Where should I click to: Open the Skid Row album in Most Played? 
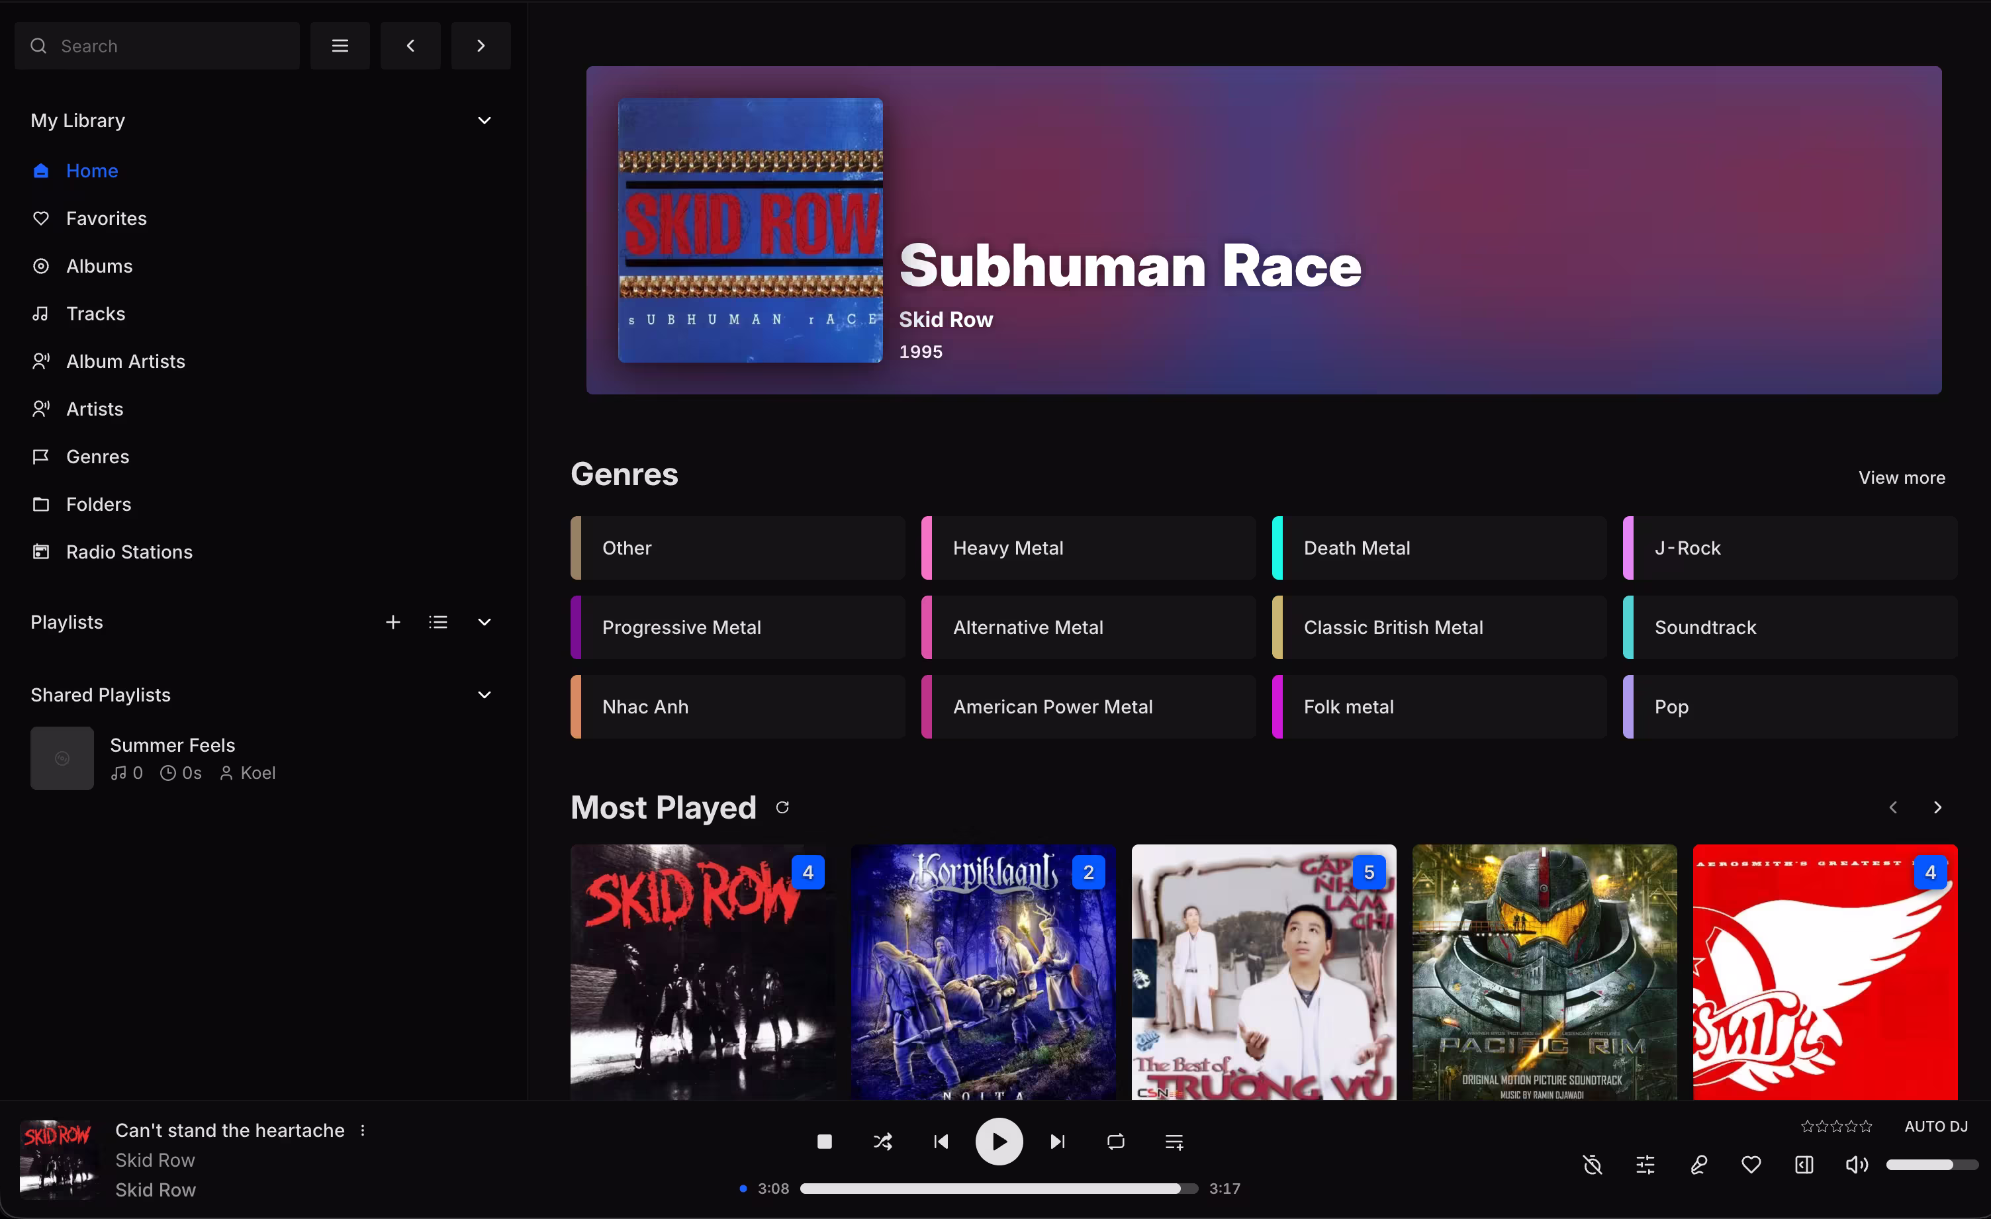click(x=702, y=971)
